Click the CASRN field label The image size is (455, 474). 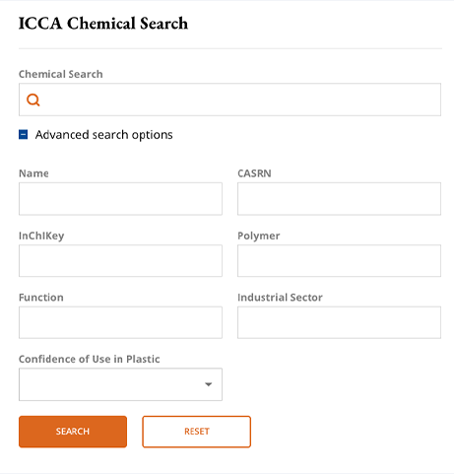(x=254, y=173)
